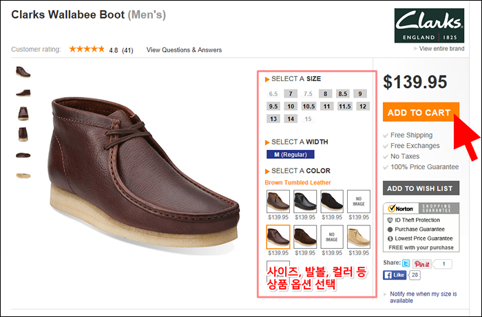Click the Free Exchanges text
Screen dimensions: 482x317
pyautogui.click(x=415, y=146)
